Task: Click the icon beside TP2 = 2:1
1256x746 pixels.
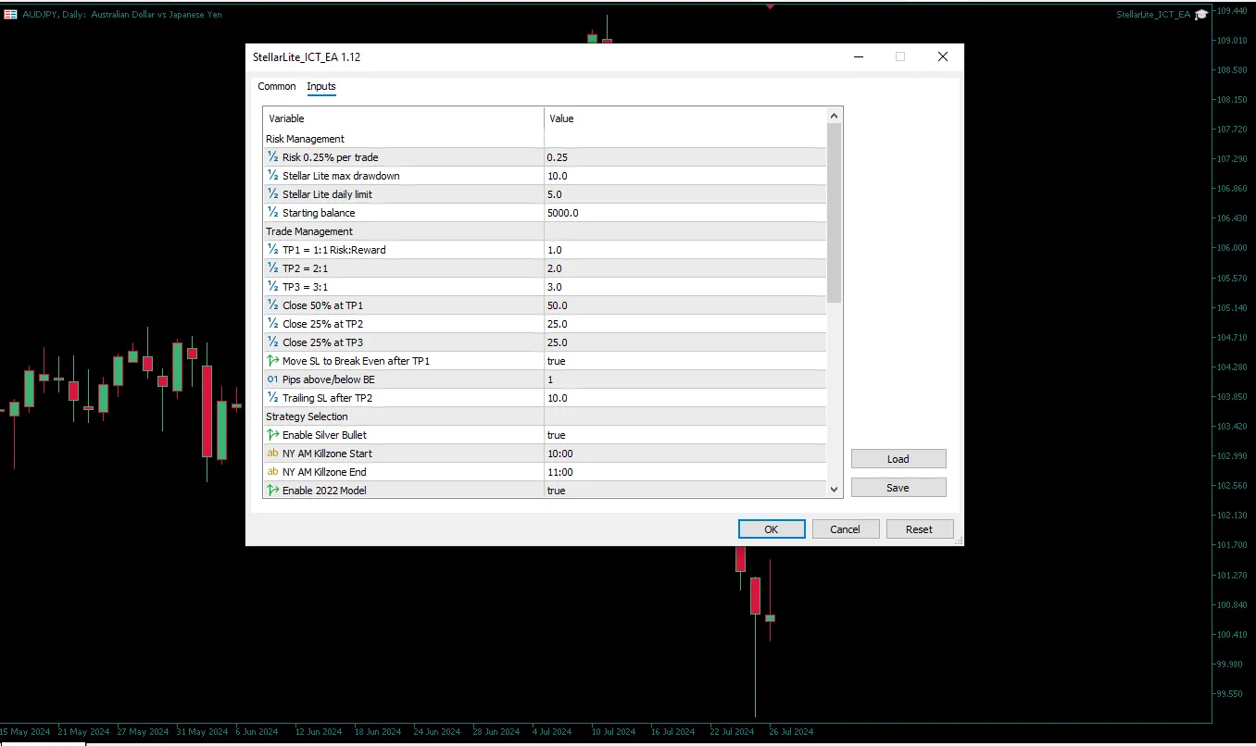Action: point(272,268)
